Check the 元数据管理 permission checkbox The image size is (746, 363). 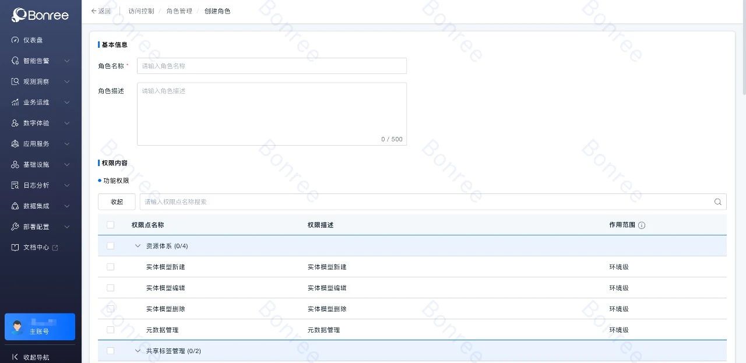point(111,330)
